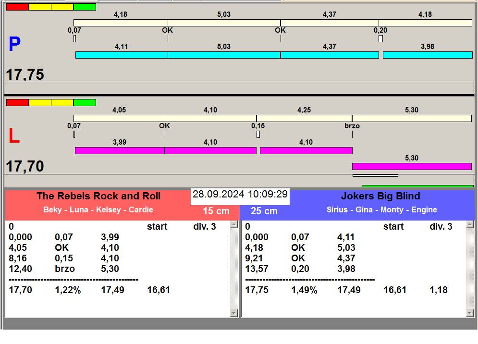This screenshot has height=344, width=478.
Task: Click the 0,20 pass marker box in lane P
Action: [x=380, y=38]
